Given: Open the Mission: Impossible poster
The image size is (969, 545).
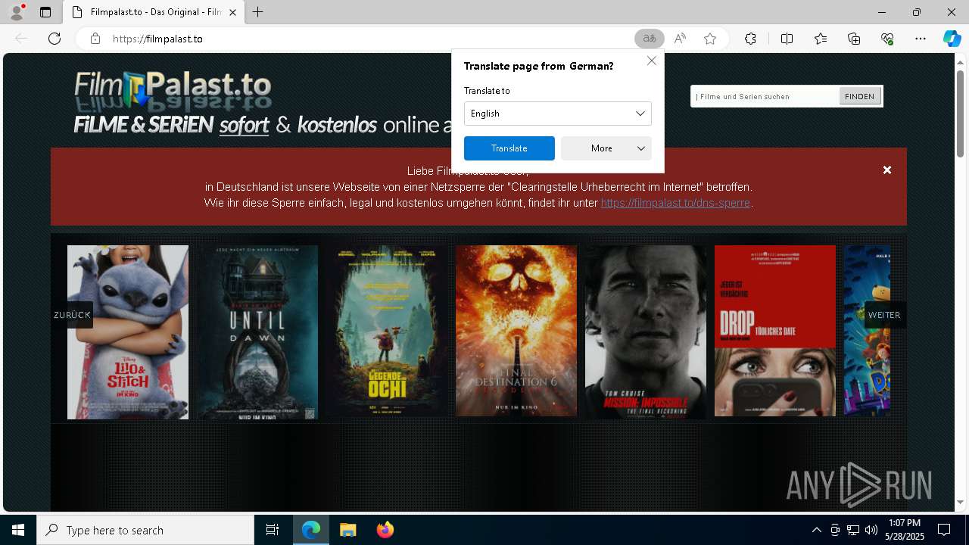Looking at the screenshot, I should 646,332.
